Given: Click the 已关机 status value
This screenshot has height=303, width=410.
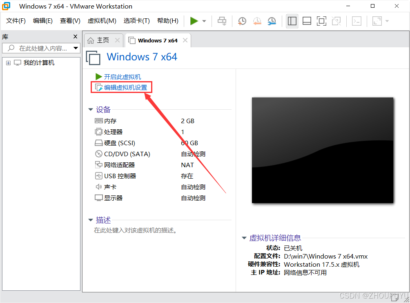Looking at the screenshot, I should tap(293, 248).
